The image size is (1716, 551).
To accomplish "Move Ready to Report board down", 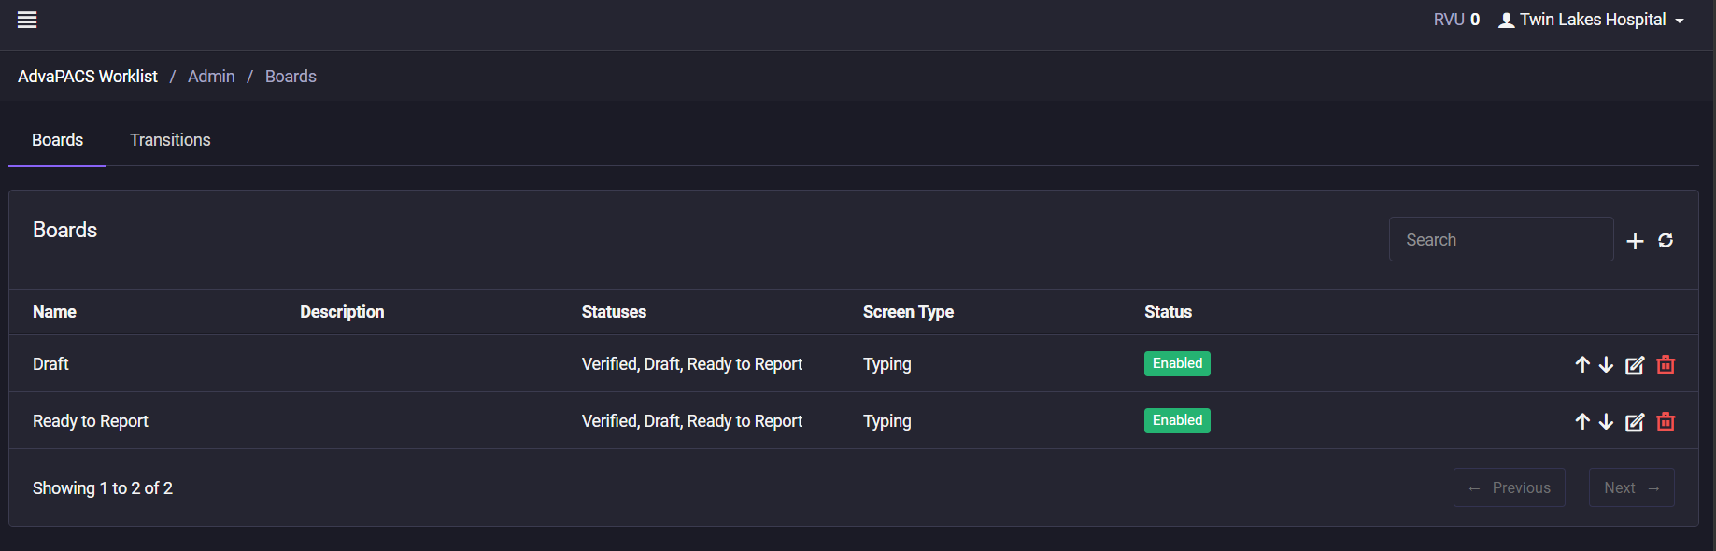I will 1607,421.
